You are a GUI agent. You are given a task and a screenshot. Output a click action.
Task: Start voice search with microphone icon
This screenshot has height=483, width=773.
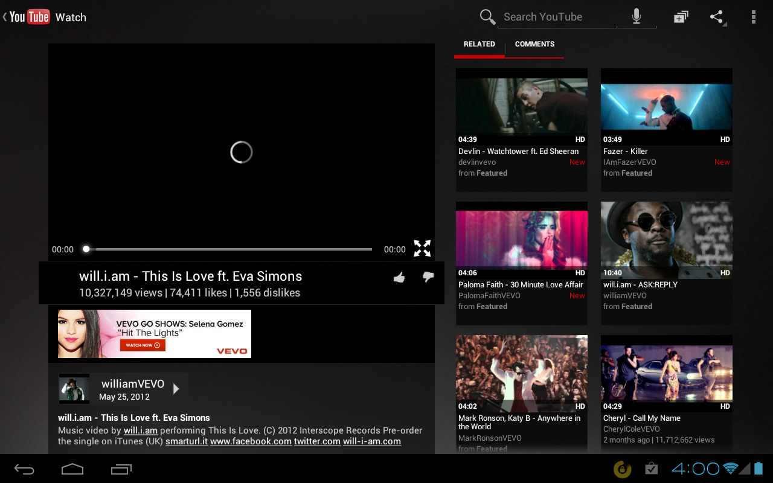point(637,17)
